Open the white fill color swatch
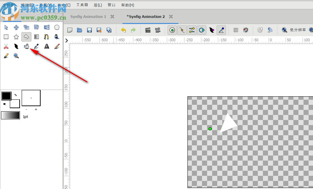Viewport: 313px width, 189px height. [x=15, y=104]
